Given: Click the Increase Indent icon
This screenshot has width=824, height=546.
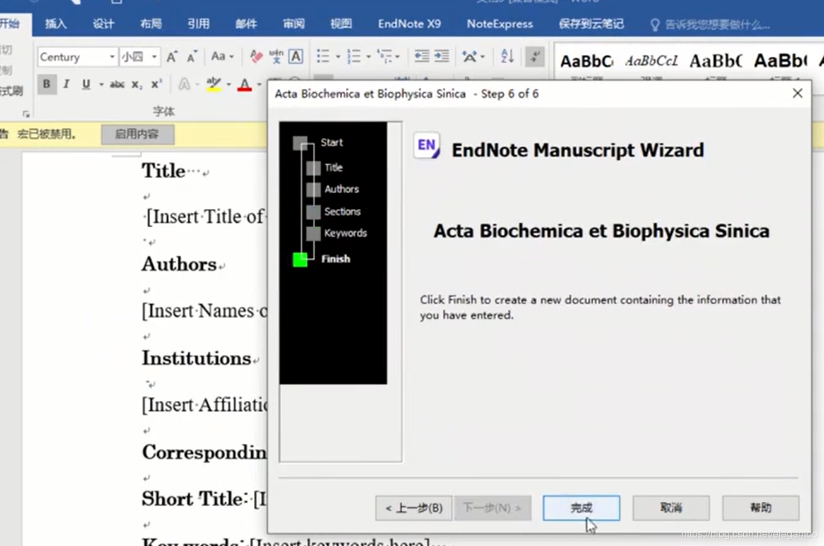Looking at the screenshot, I should point(442,57).
